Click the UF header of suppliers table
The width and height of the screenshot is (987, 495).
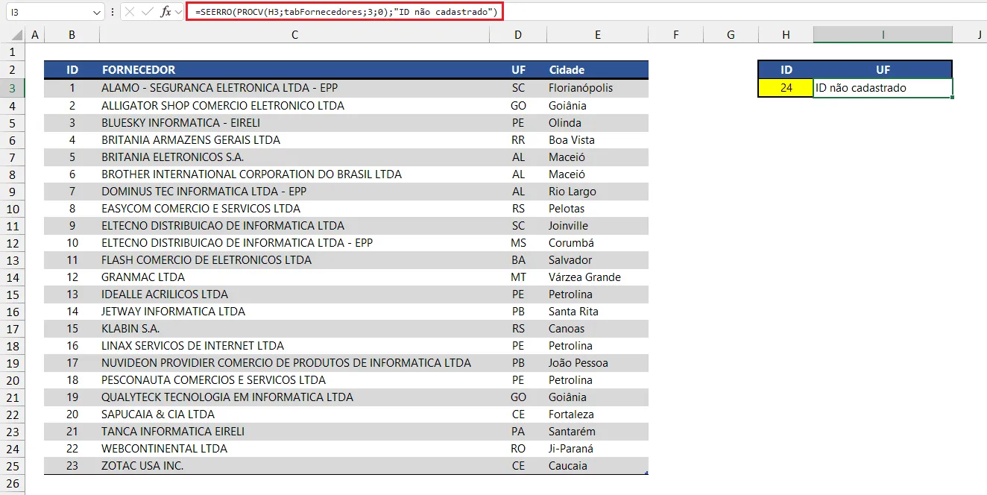(x=518, y=70)
